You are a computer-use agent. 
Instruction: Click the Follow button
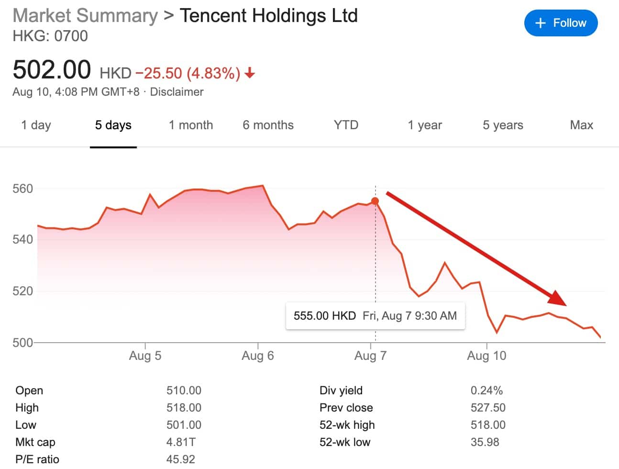(561, 23)
